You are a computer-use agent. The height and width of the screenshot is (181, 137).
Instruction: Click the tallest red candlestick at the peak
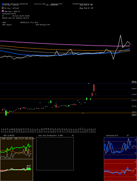94,88
